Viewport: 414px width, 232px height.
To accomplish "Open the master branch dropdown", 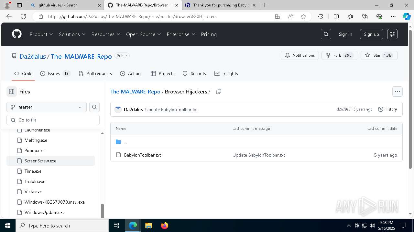I will [47, 107].
